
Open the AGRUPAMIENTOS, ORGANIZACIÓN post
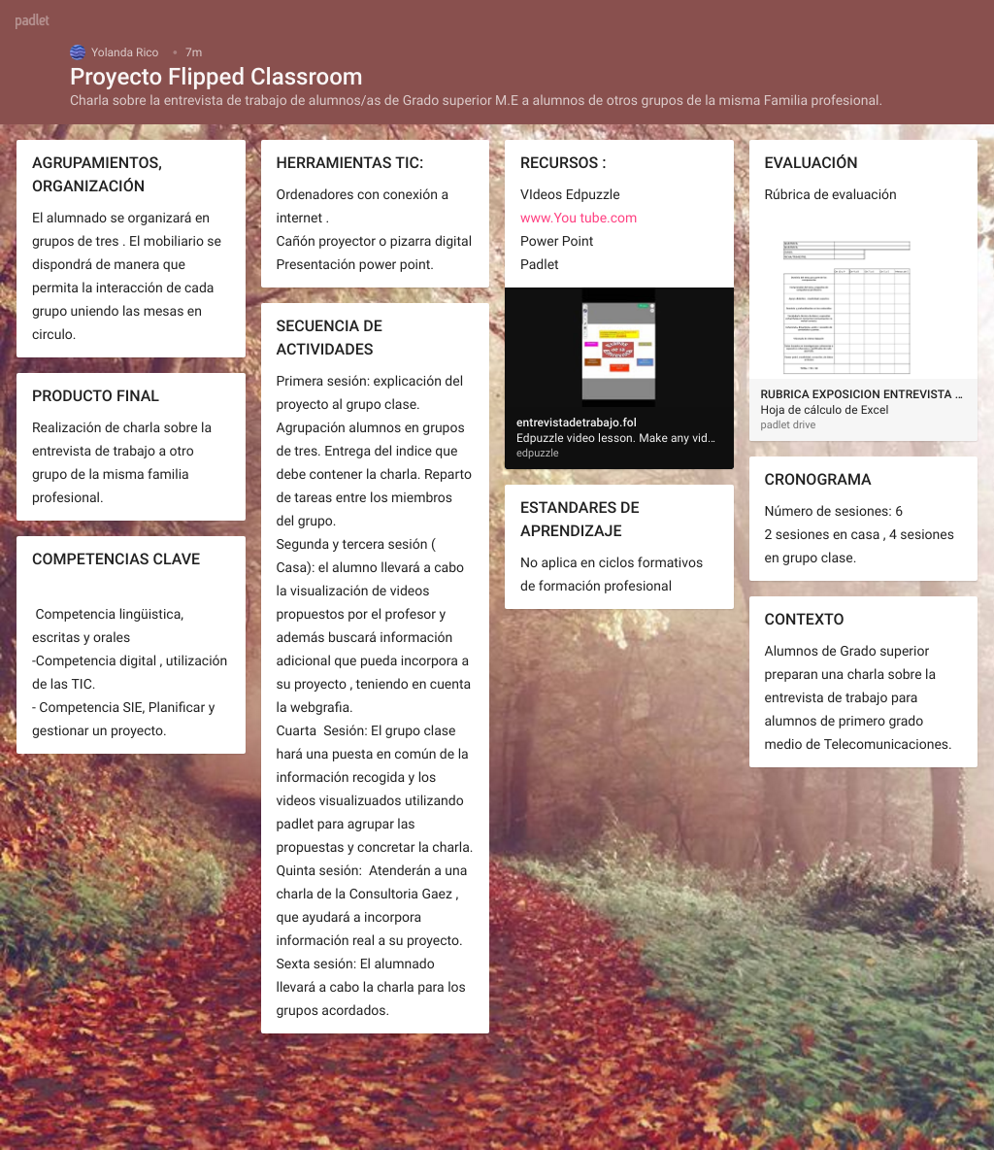(130, 248)
